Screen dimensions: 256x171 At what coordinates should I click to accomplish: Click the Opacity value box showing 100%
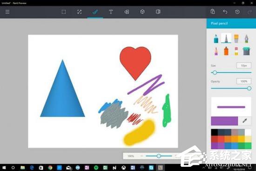(x=244, y=81)
